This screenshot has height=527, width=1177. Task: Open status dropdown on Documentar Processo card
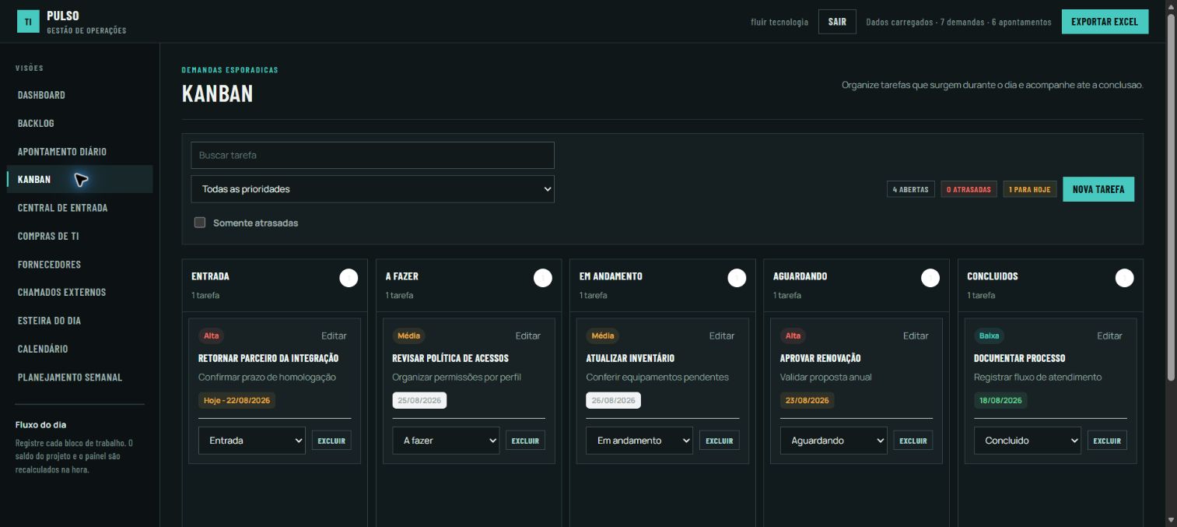pos(1027,441)
